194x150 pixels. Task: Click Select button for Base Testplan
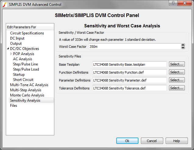[177, 64]
